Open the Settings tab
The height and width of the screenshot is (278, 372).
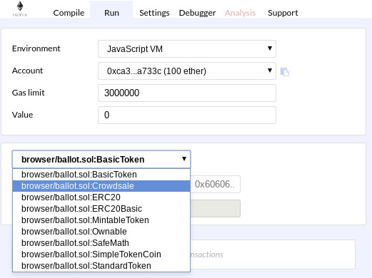point(154,13)
